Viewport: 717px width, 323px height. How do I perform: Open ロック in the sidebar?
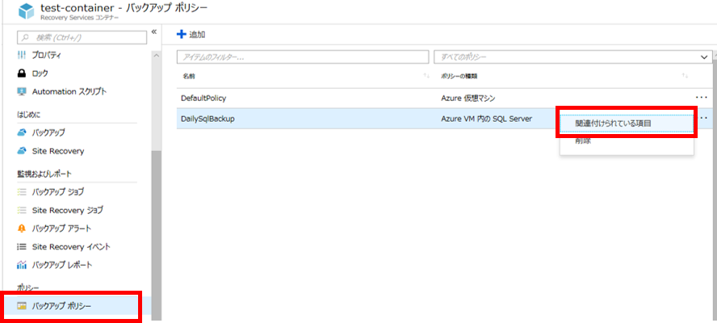pos(40,73)
